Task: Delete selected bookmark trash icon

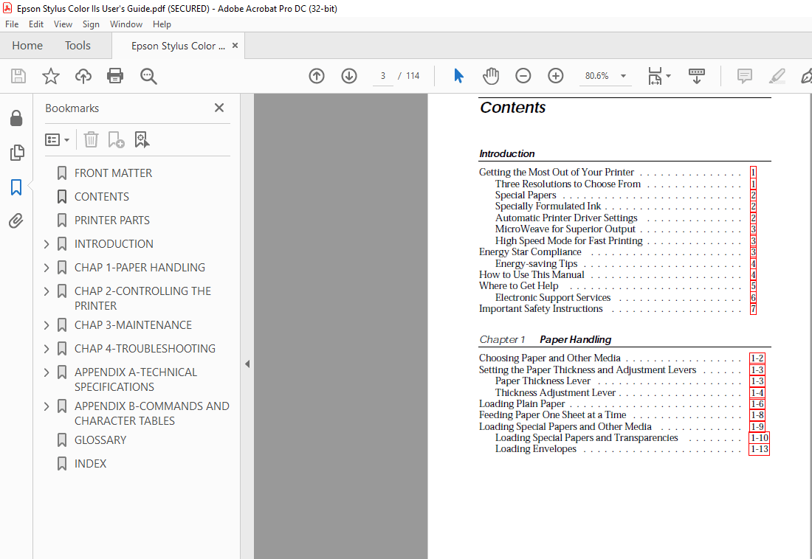Action: (x=91, y=140)
